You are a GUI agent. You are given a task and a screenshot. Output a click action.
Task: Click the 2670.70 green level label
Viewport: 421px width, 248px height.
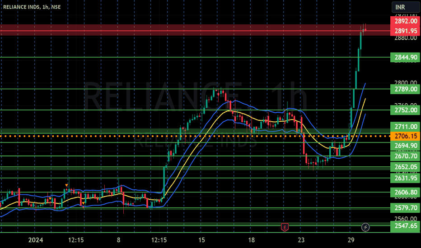[405, 156]
